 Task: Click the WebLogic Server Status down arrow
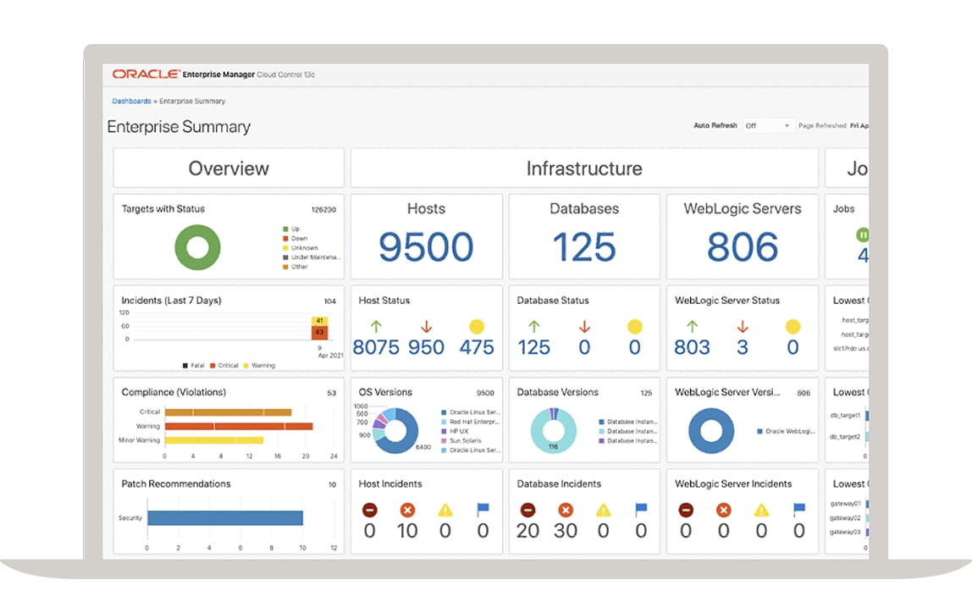tap(742, 326)
